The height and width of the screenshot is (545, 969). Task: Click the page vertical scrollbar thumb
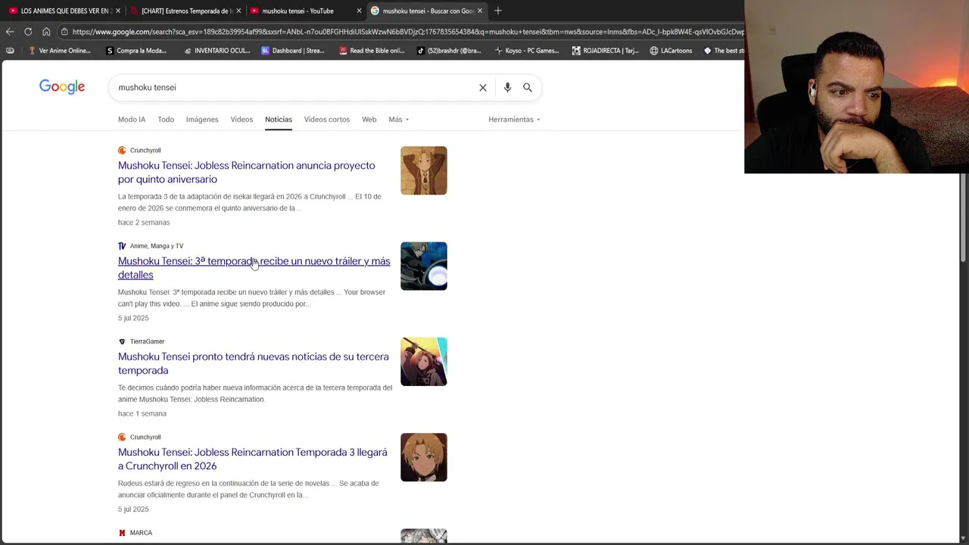click(x=964, y=220)
